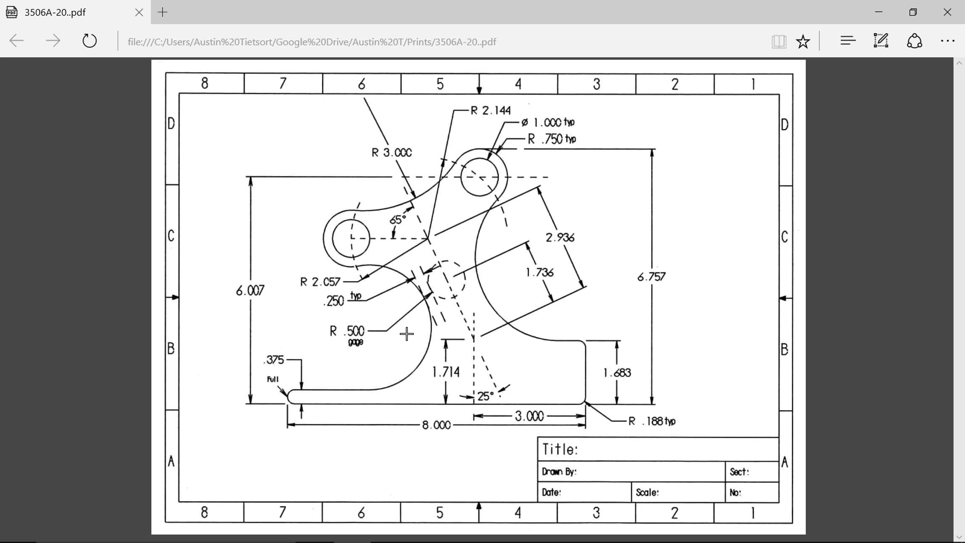Click the '1.683' dimension
The image size is (965, 543).
click(x=617, y=373)
